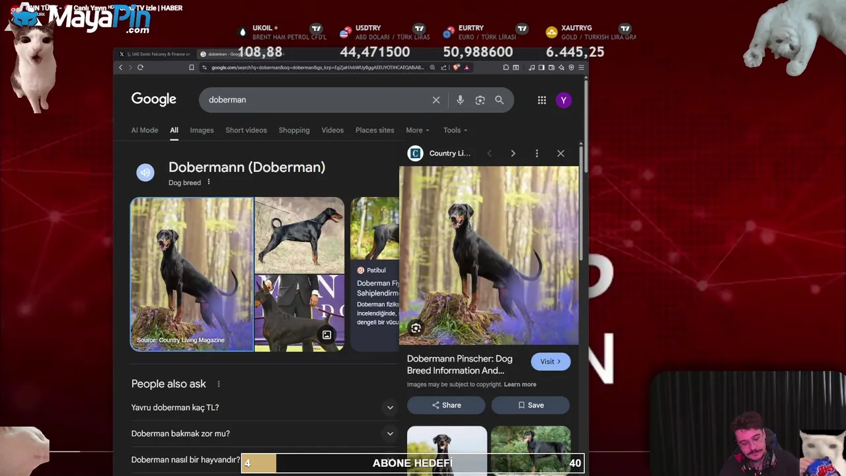The image size is (846, 476).
Task: Switch to UAE Exotic Falconry tab
Action: coord(155,54)
